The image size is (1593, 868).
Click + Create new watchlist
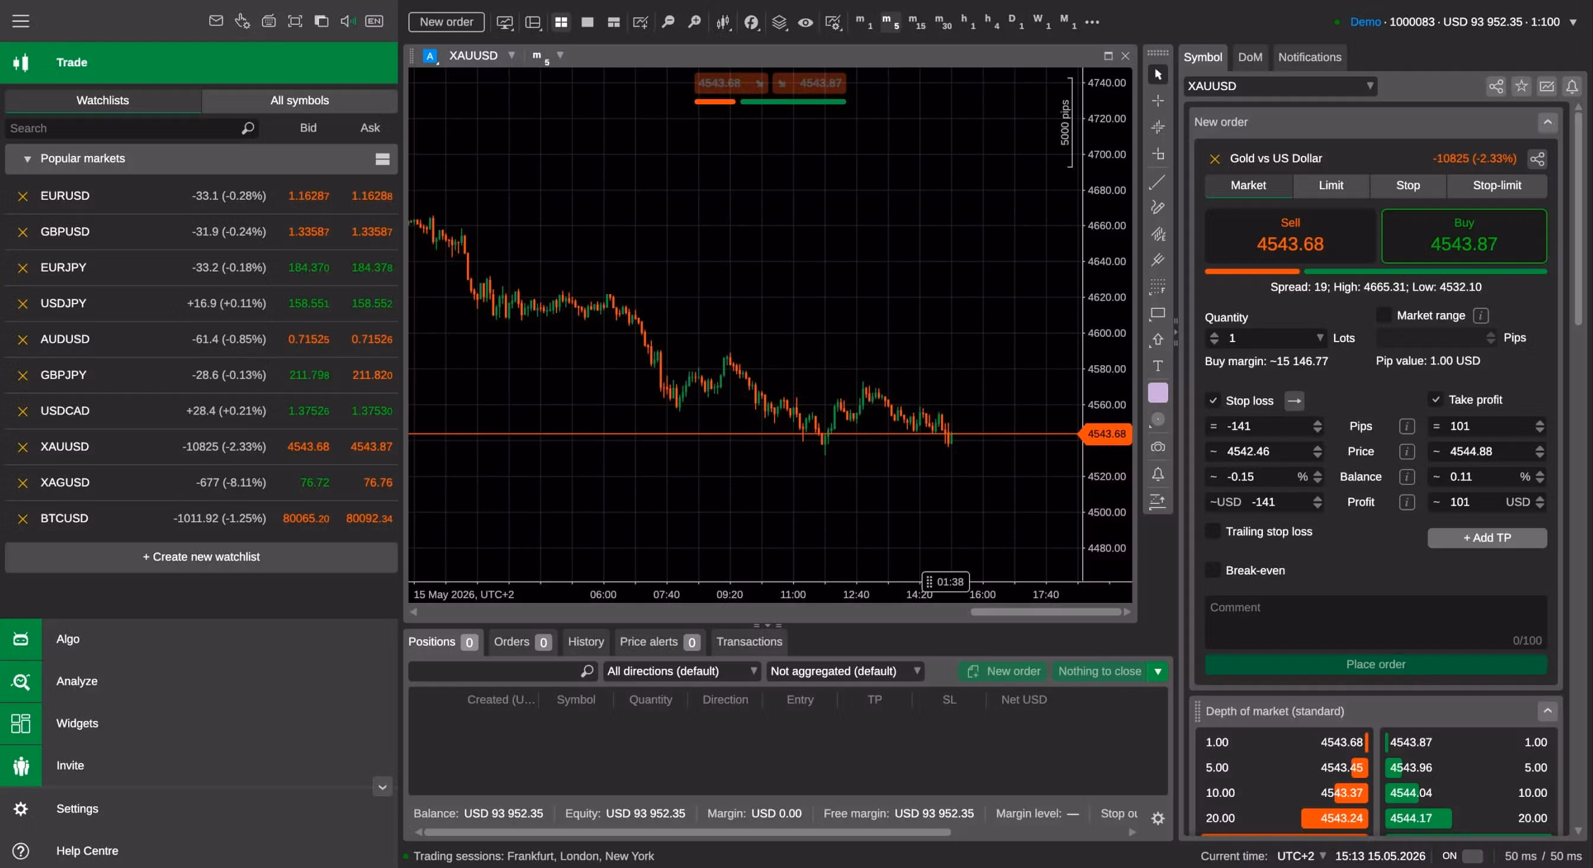pyautogui.click(x=201, y=557)
